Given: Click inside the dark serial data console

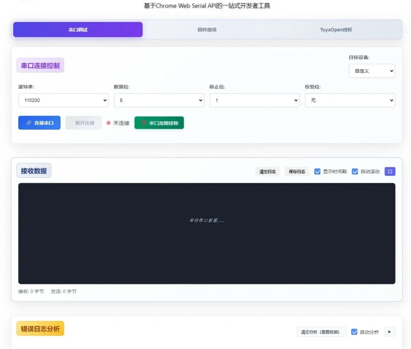Looking at the screenshot, I should pos(207,233).
